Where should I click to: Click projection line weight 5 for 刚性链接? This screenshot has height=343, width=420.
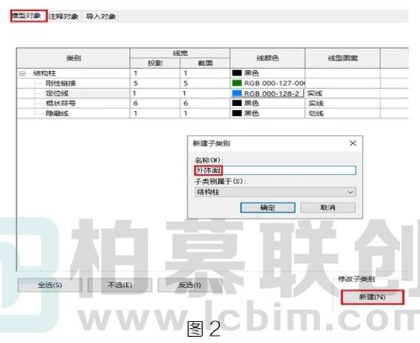[136, 83]
